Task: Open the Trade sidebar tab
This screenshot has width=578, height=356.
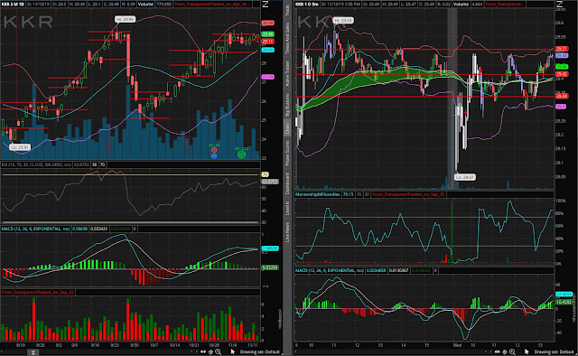Action: (x=287, y=10)
